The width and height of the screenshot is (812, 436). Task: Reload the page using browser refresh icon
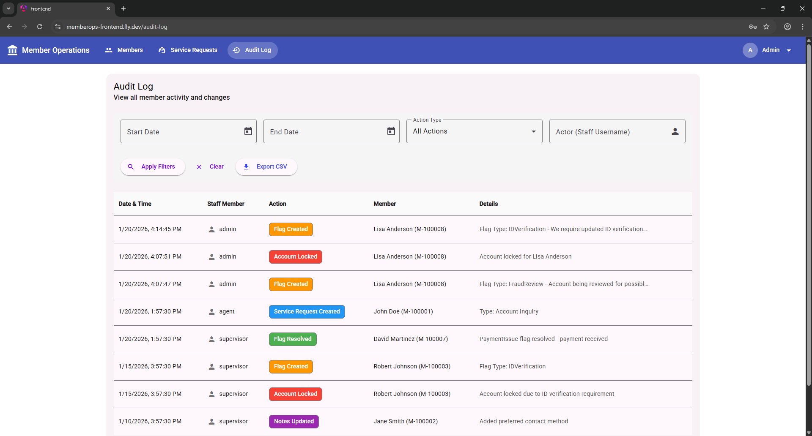pos(40,27)
